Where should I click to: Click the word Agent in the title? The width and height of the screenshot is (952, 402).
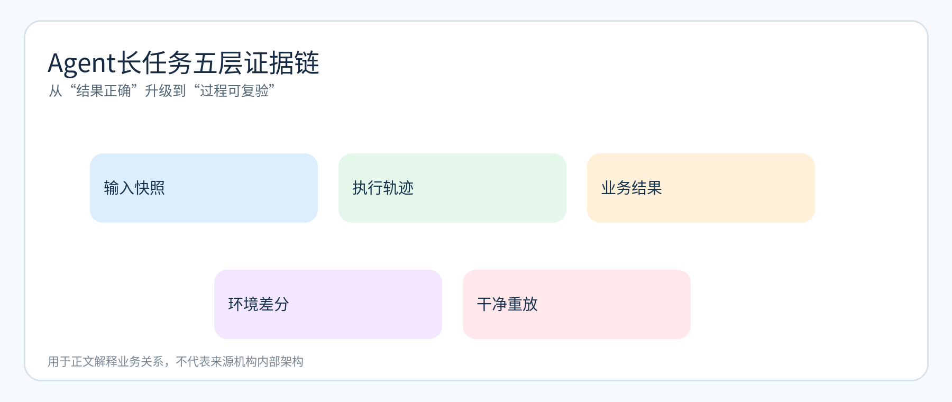tap(81, 63)
